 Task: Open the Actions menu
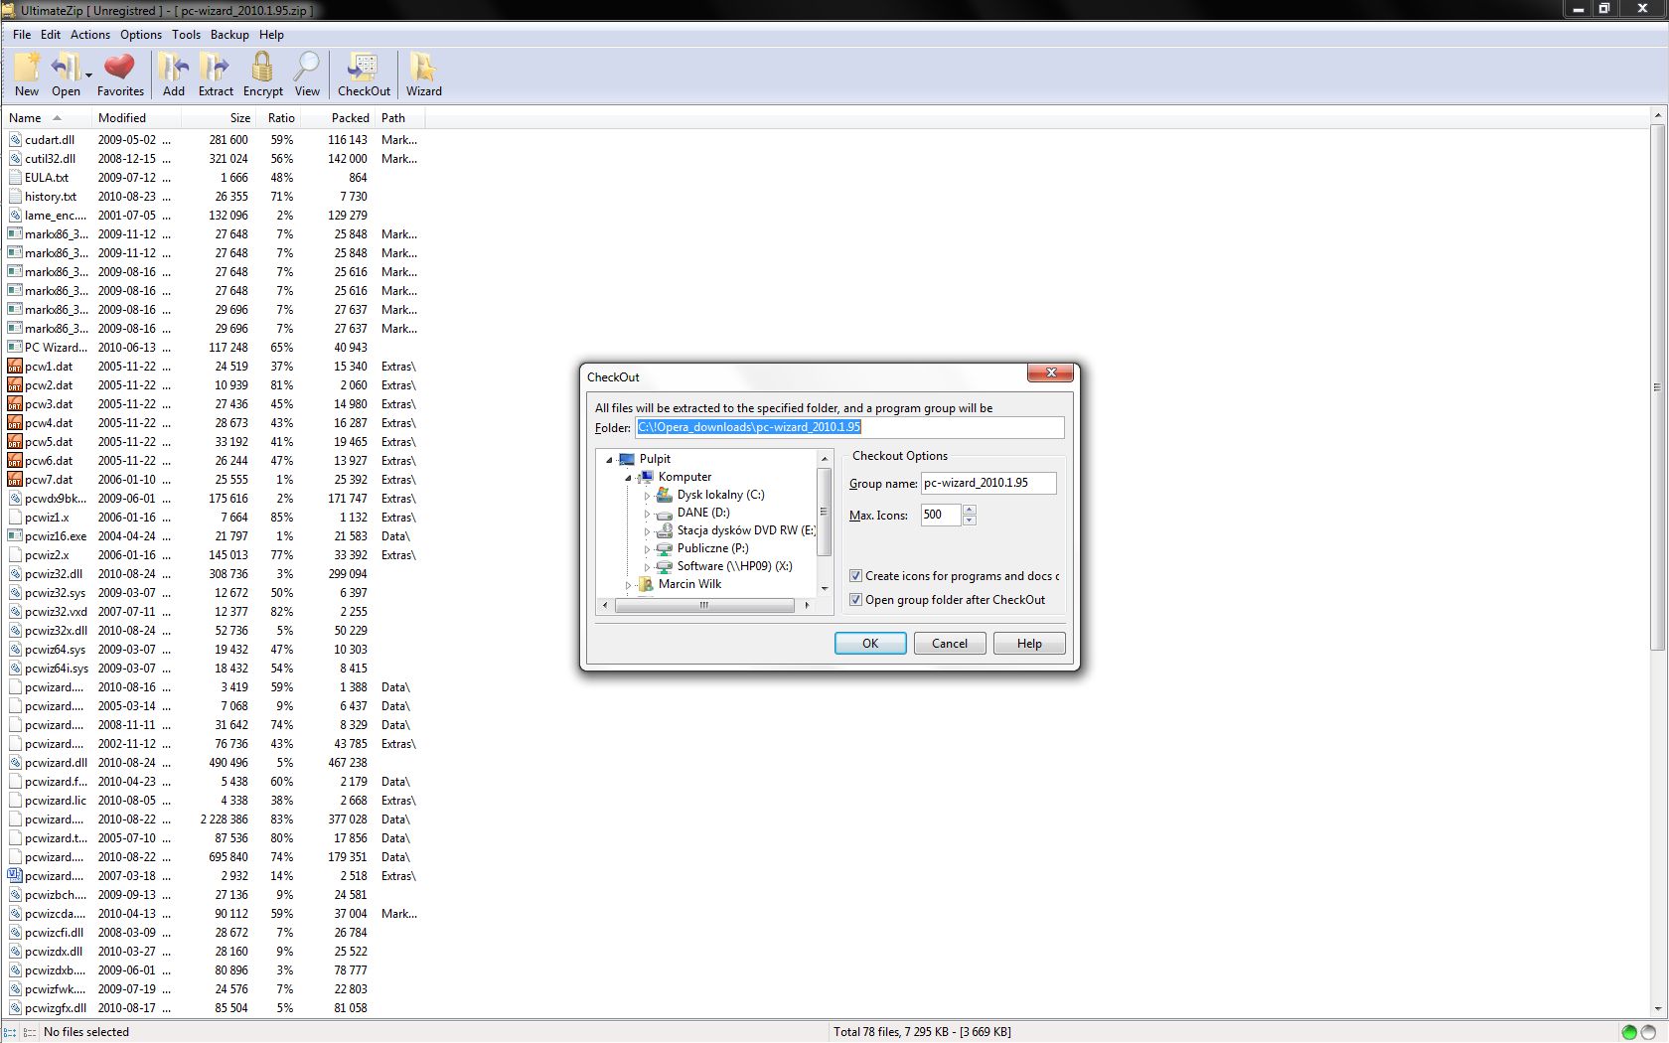pos(90,35)
